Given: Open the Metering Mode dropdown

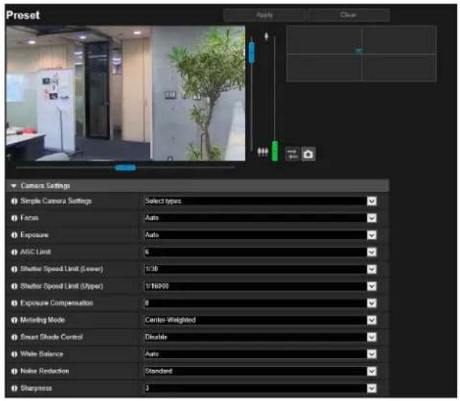Looking at the screenshot, I should click(x=260, y=320).
